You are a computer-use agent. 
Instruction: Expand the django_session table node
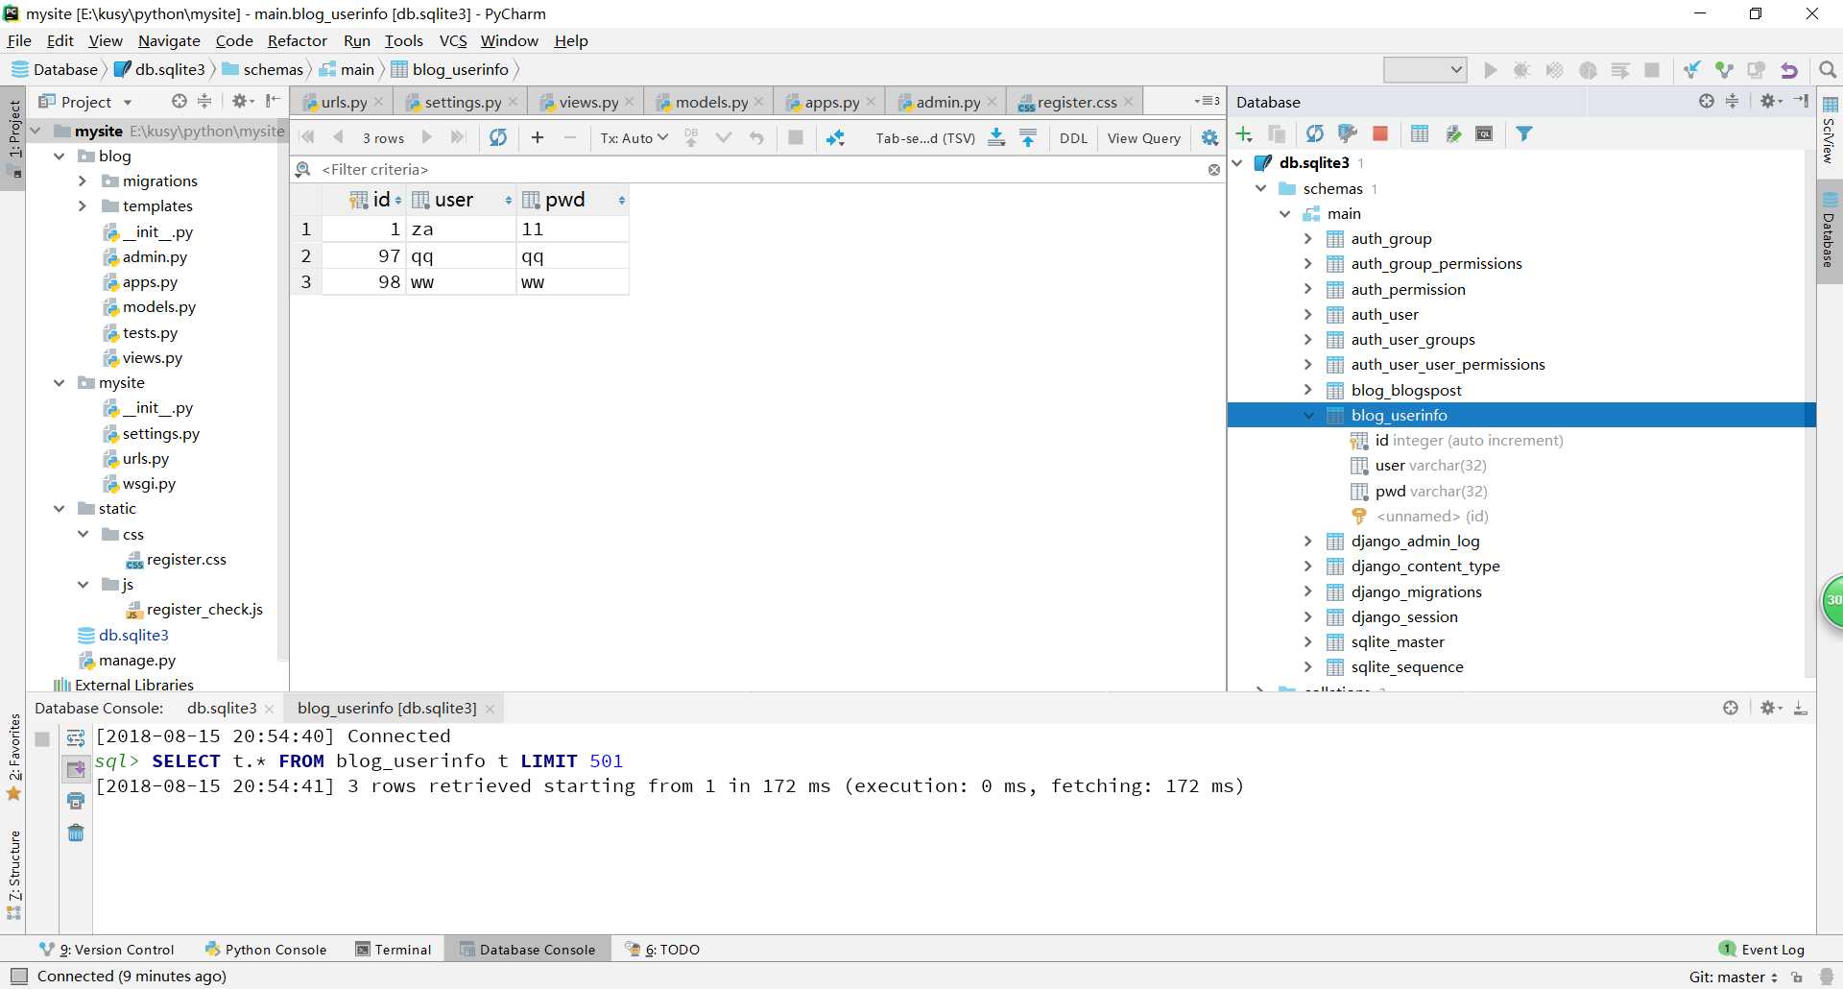1307,616
